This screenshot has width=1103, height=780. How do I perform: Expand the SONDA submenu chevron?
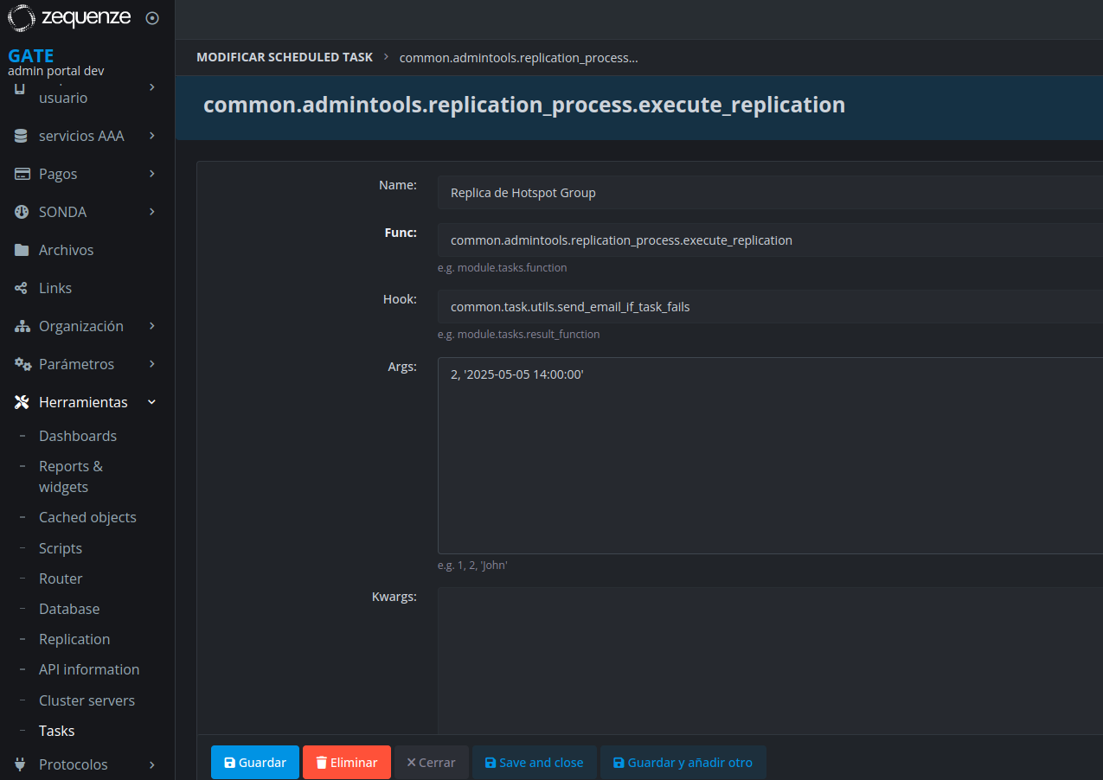coord(151,212)
